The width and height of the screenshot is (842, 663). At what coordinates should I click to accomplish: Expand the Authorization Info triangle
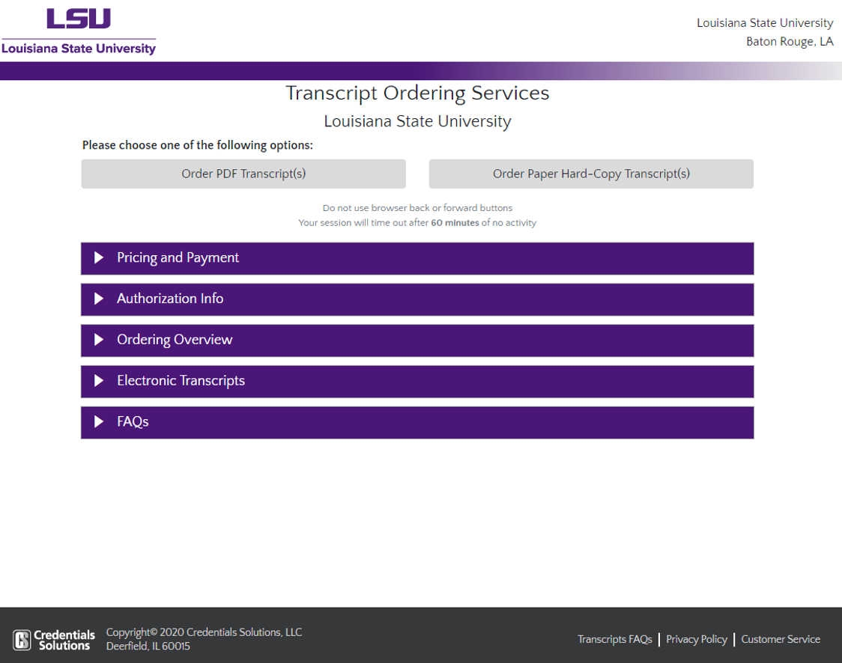(99, 299)
